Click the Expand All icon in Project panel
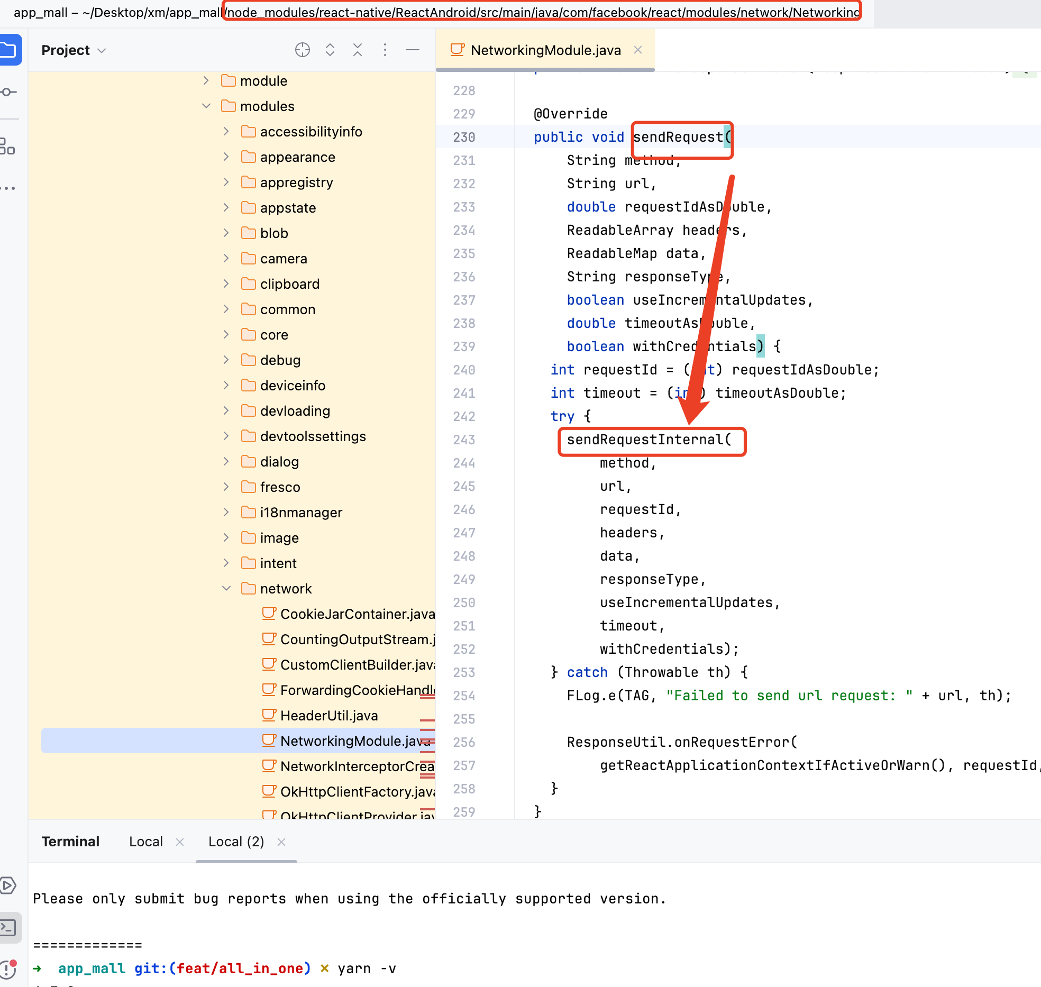This screenshot has height=987, width=1041. coord(330,50)
